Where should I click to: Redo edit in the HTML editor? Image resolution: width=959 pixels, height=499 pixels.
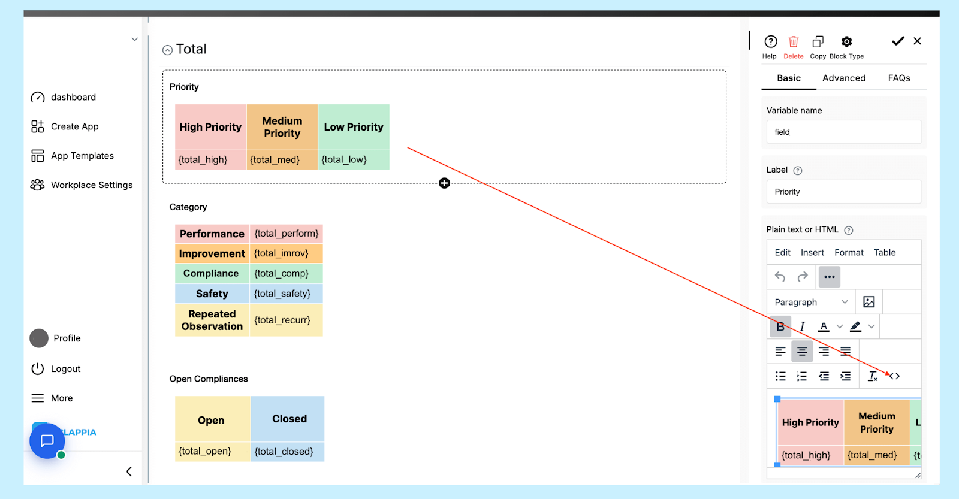(x=803, y=277)
